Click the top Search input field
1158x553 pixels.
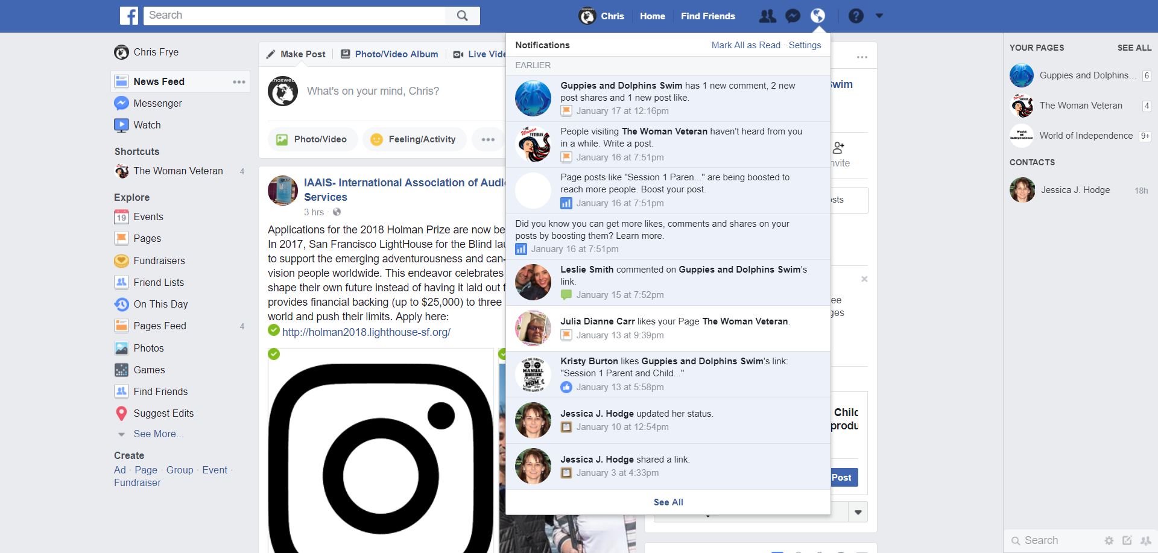[x=294, y=16]
